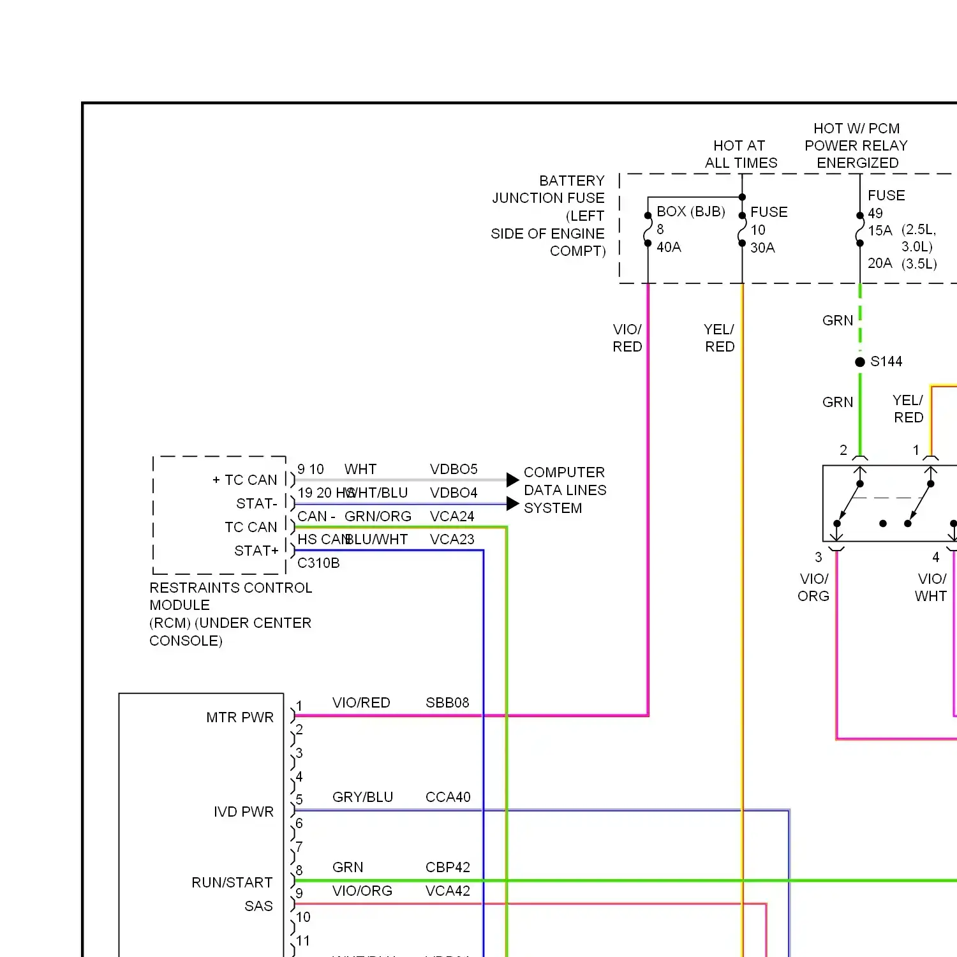Click the '15A (2.5L, 3.0L)' rating text
The width and height of the screenshot is (957, 957).
[x=902, y=238]
